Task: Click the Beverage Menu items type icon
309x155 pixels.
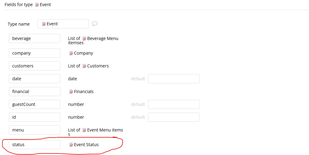Action: tap(84, 38)
